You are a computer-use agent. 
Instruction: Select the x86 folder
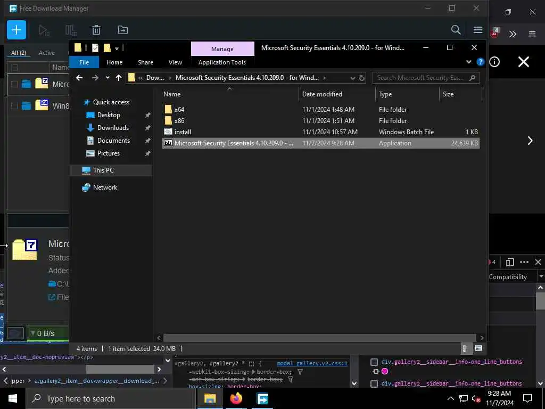[x=179, y=121]
